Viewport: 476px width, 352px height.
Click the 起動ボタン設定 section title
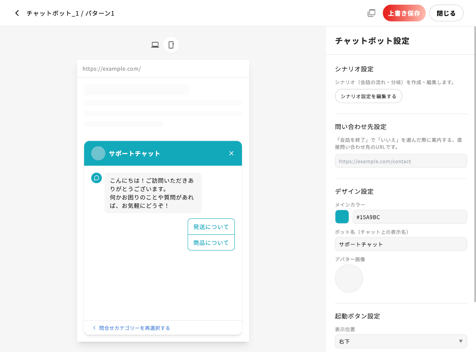pos(357,316)
